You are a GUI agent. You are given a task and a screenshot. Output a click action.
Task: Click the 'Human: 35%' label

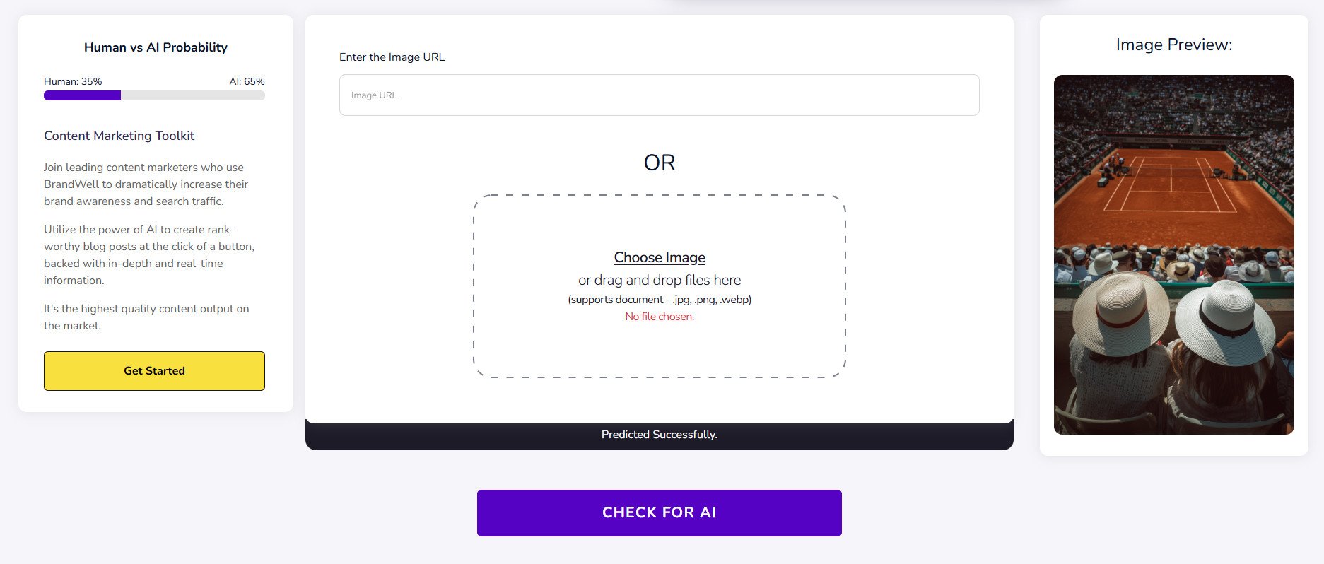73,81
